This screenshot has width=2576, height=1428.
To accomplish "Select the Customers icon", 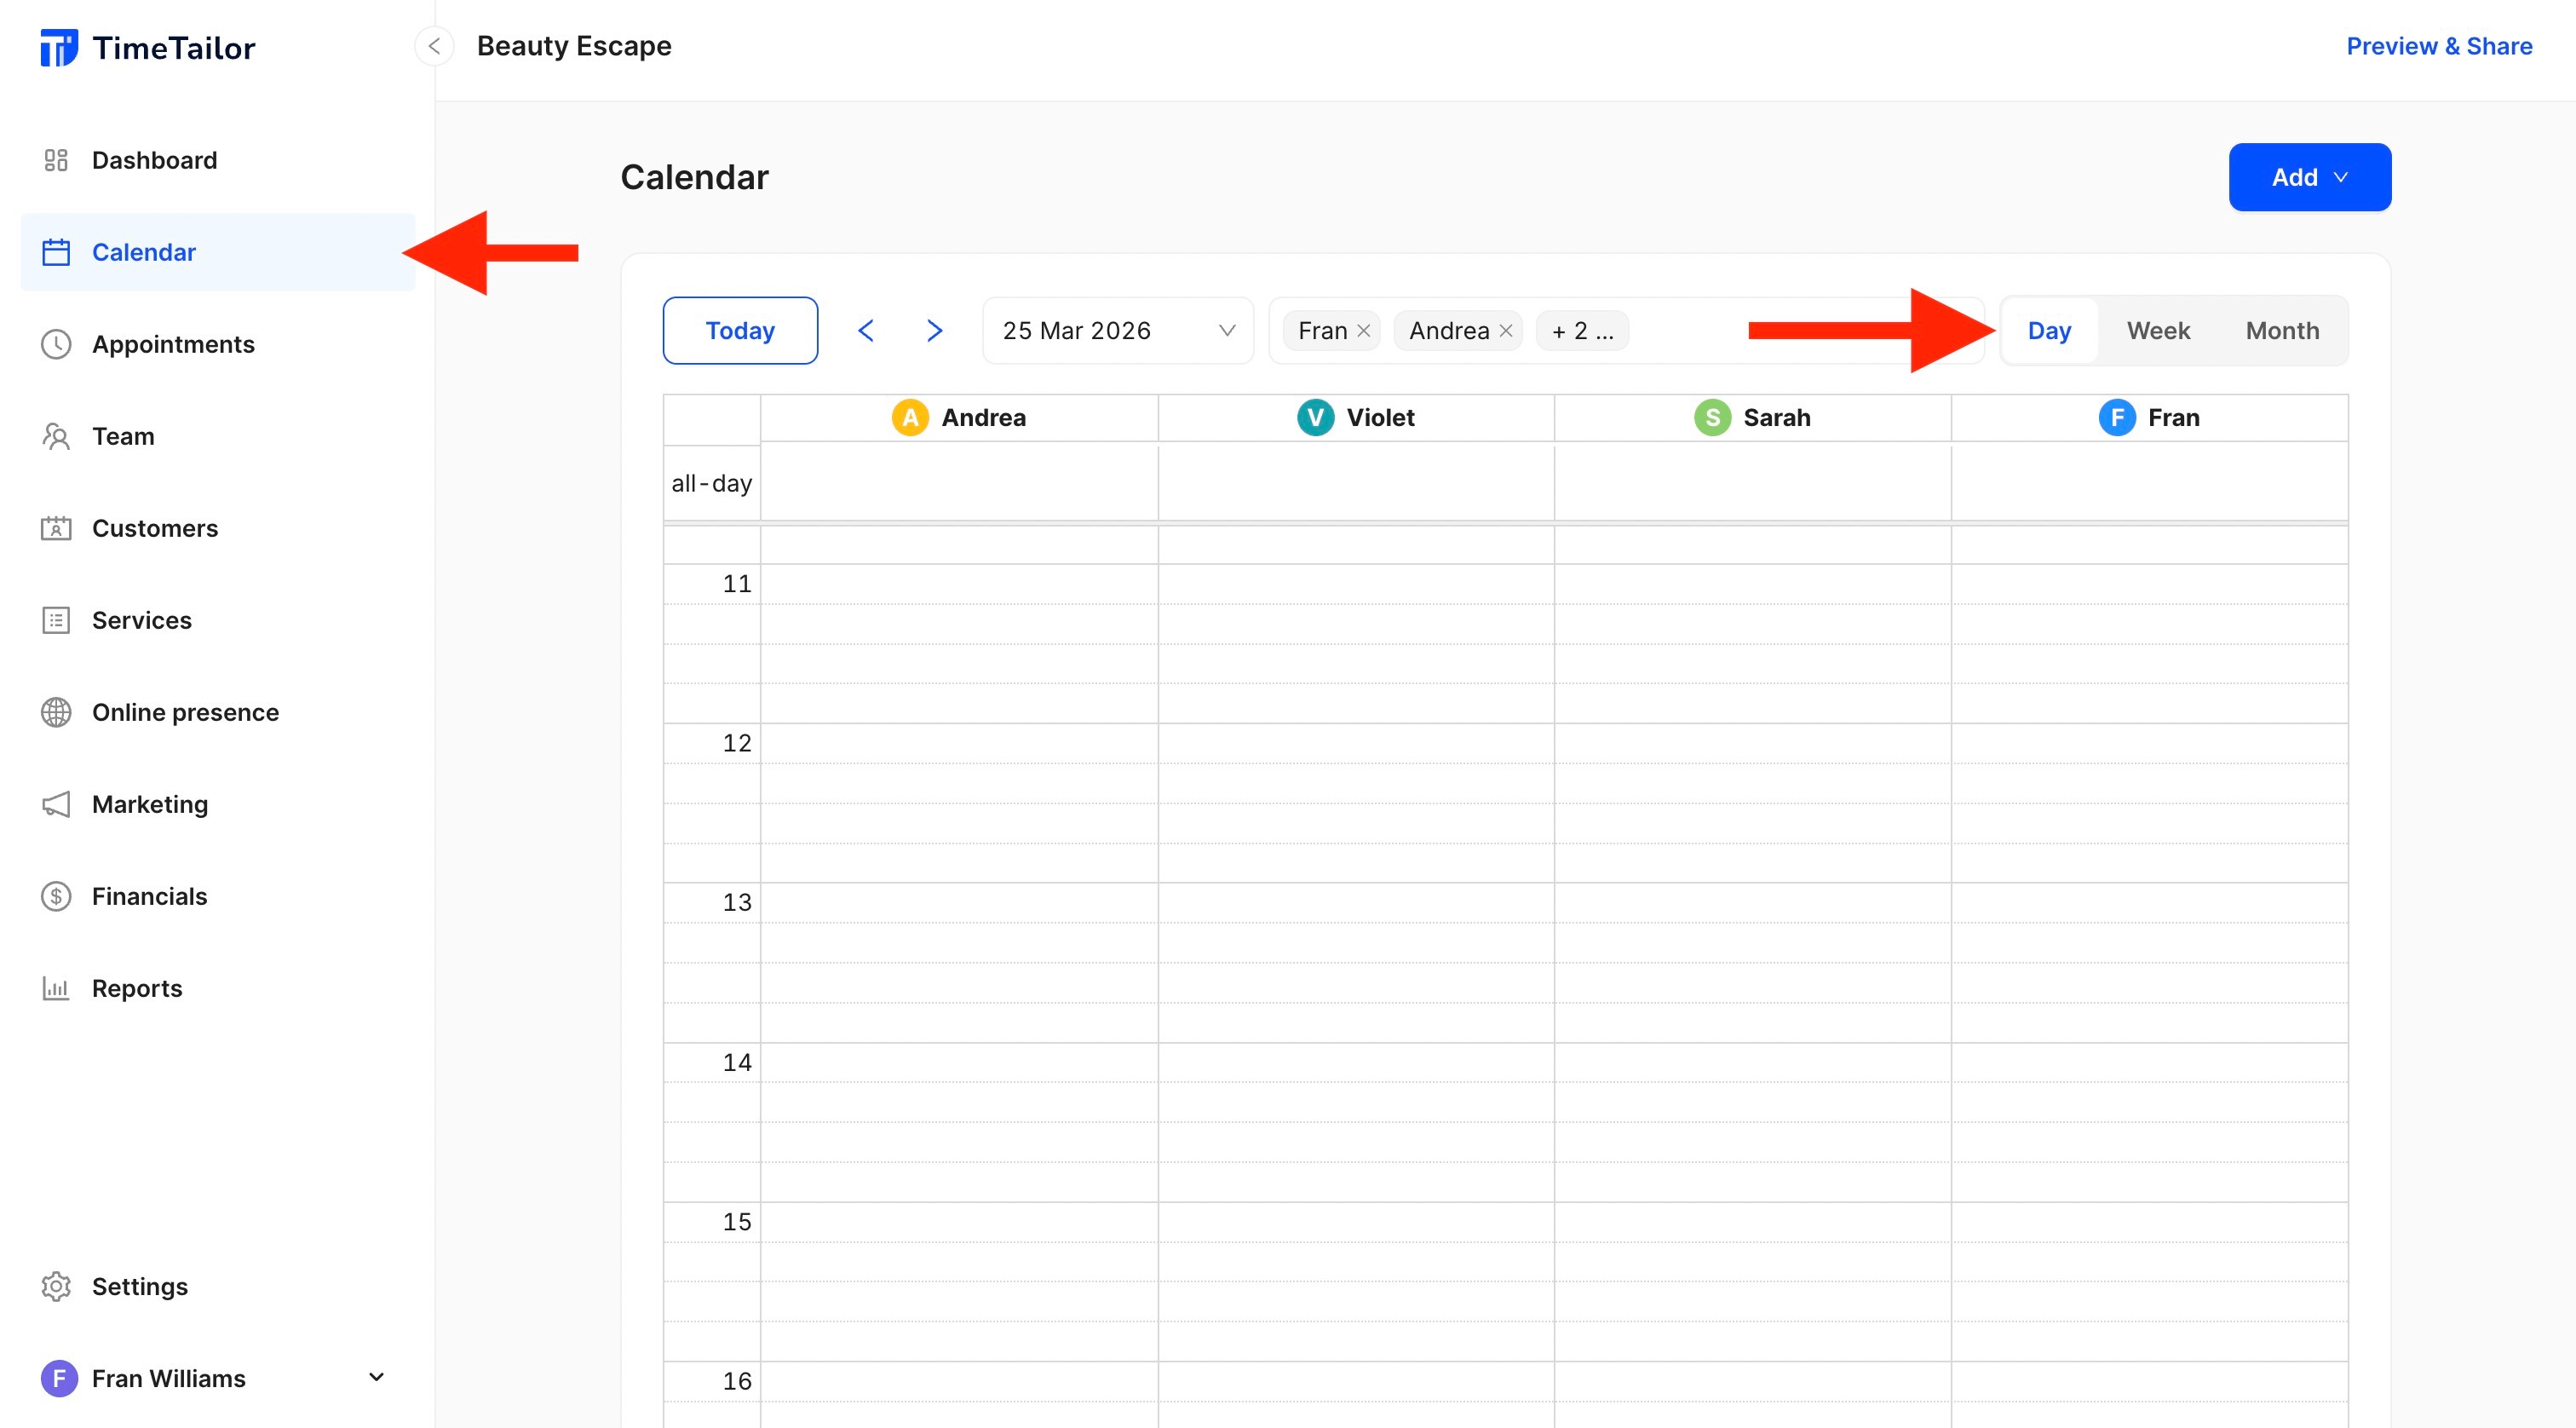I will tap(56, 528).
